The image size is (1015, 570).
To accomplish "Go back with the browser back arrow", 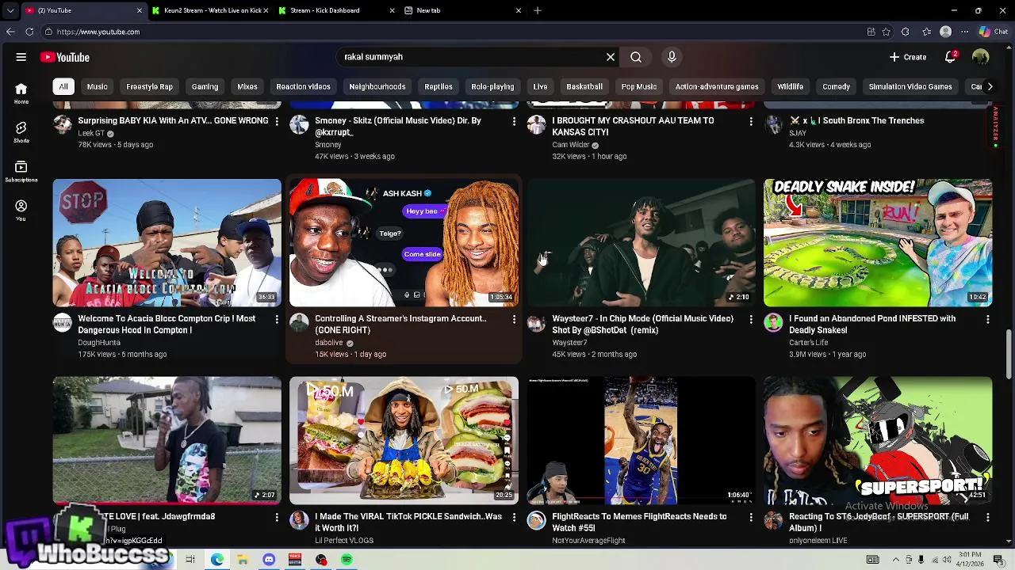I will (x=10, y=32).
